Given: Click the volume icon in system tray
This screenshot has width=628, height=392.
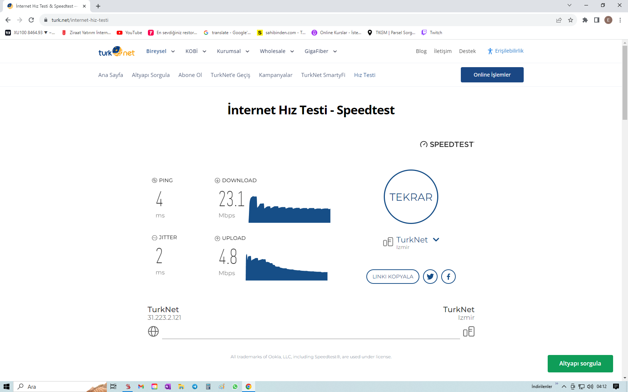Looking at the screenshot, I should point(590,387).
